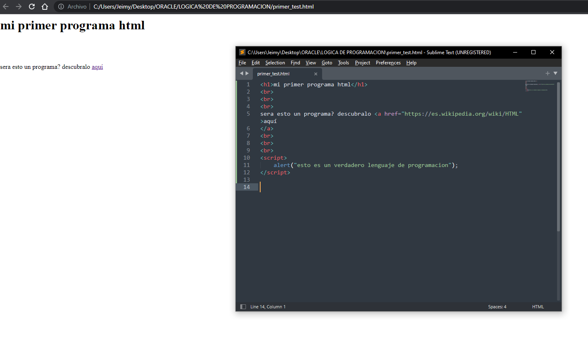
Task: Open the Edit menu
Action: pos(256,63)
